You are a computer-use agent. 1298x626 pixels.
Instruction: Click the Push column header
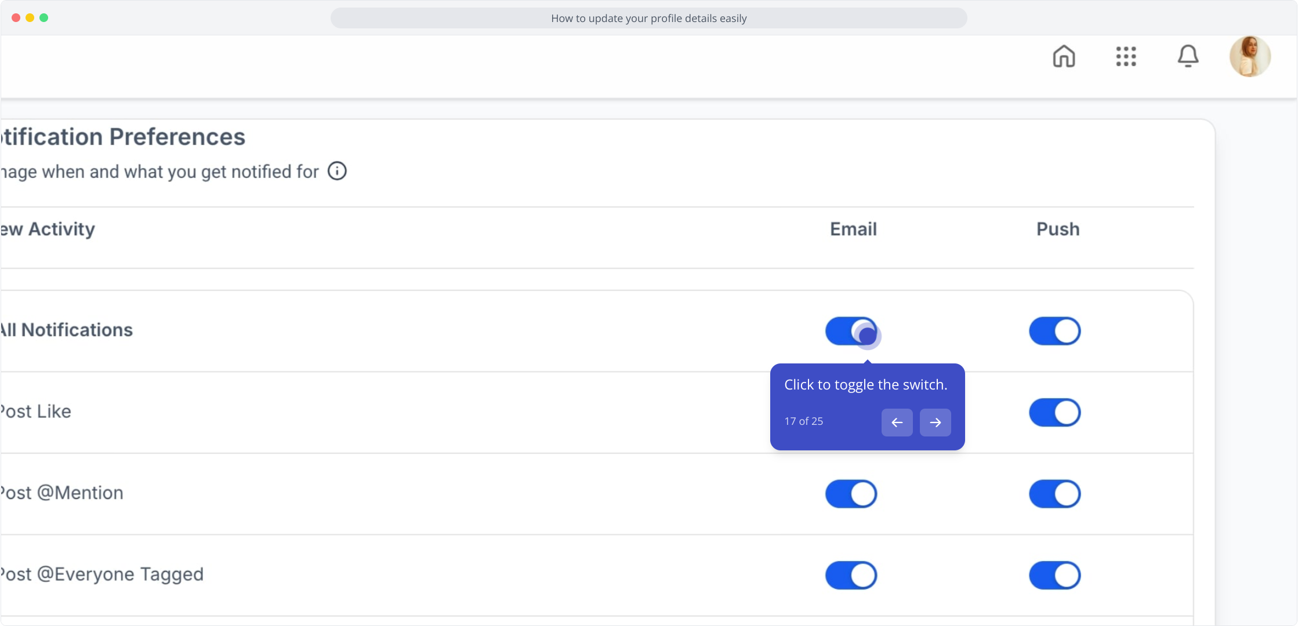(x=1058, y=229)
